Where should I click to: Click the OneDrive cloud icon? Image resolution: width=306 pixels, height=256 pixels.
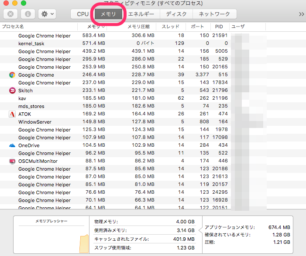point(12,145)
